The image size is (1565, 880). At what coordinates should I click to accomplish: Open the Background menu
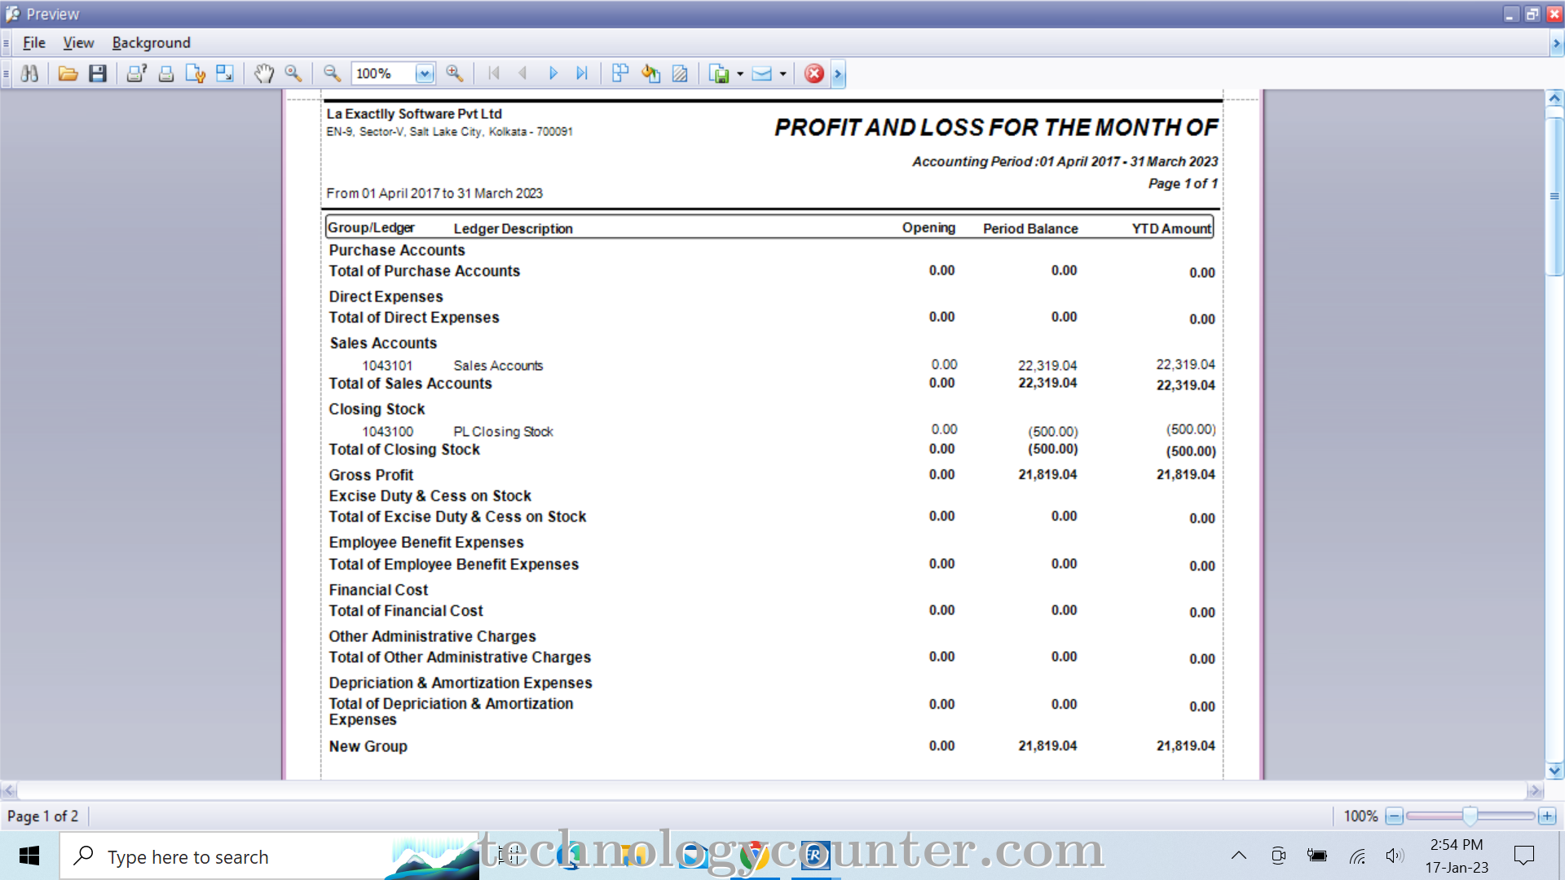coord(151,42)
